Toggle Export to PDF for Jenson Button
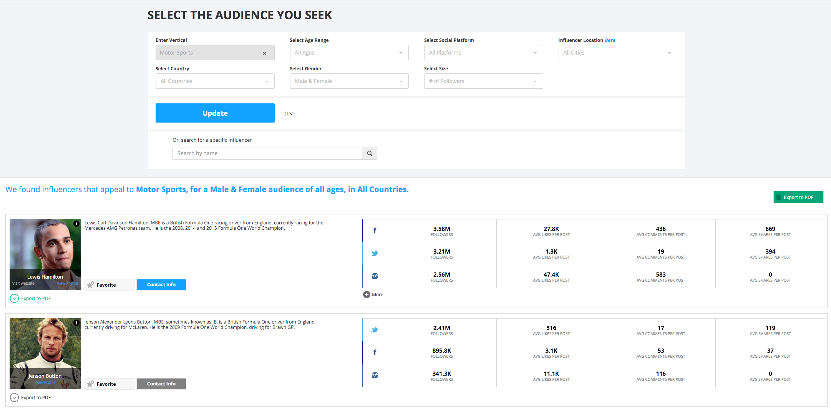The width and height of the screenshot is (831, 410). tap(14, 398)
